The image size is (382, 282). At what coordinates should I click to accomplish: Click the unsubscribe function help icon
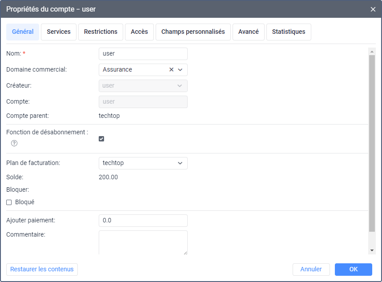click(x=14, y=143)
